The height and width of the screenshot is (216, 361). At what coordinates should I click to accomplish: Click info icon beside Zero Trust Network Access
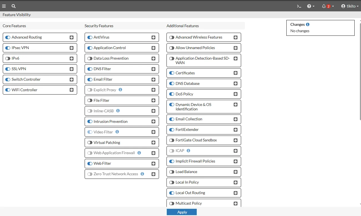click(142, 174)
